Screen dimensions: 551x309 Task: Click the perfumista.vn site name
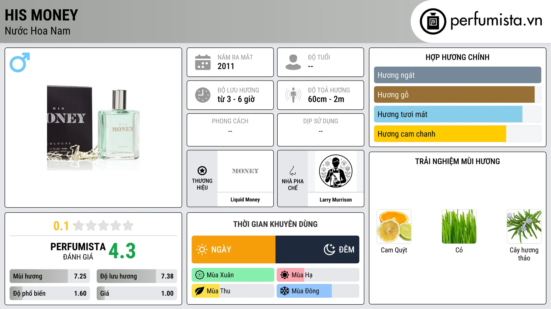[496, 20]
